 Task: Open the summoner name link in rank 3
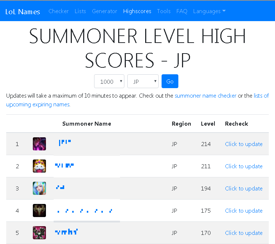point(60,187)
